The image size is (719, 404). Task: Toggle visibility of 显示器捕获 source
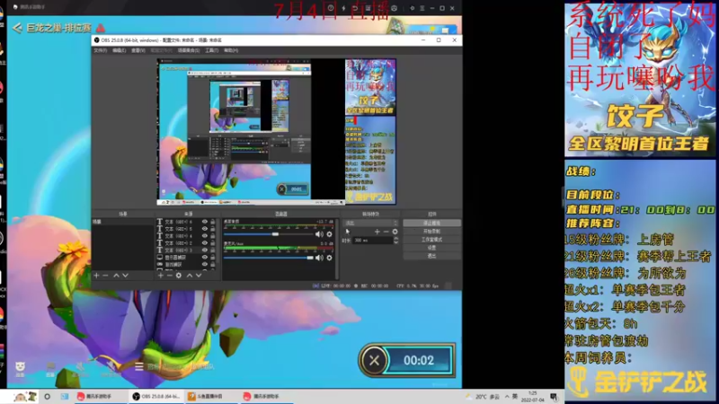205,258
